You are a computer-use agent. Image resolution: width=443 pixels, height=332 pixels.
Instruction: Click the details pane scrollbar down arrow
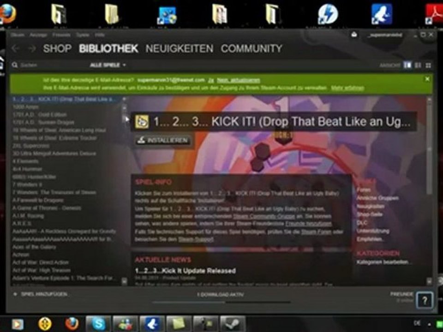point(429,281)
